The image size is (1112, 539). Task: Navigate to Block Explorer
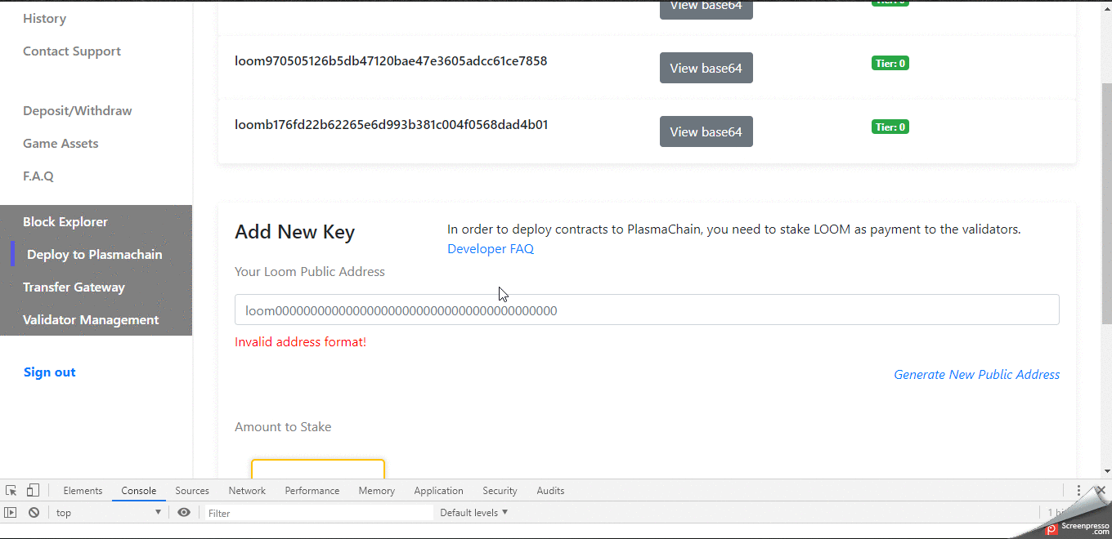pos(65,221)
